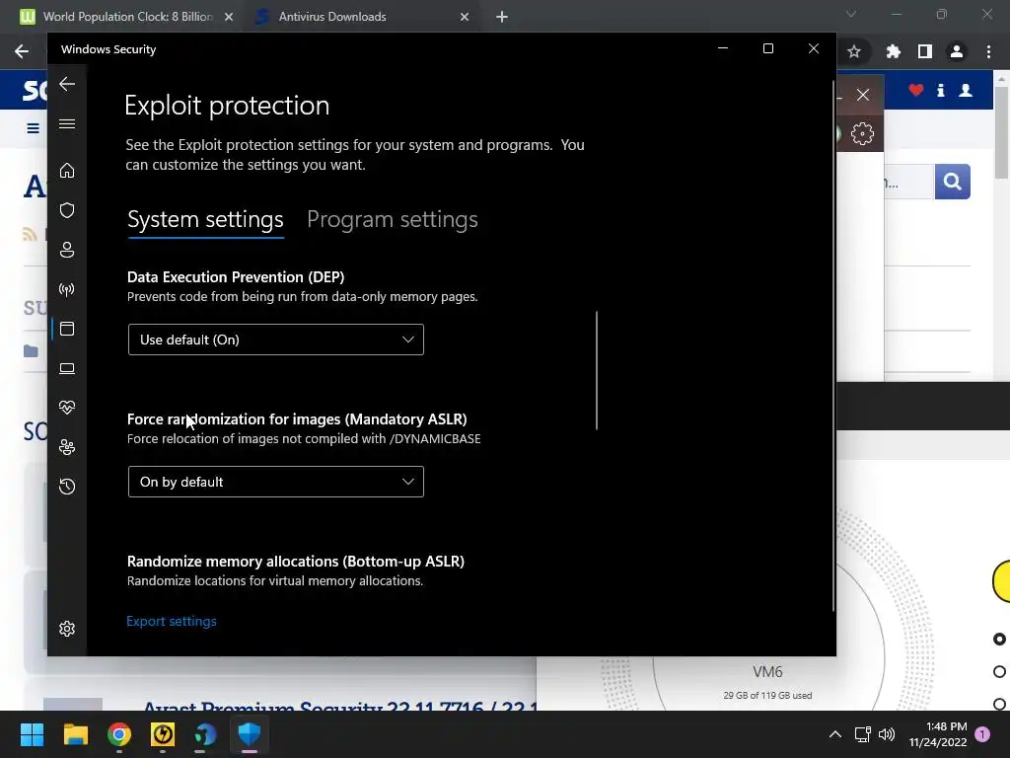Viewport: 1010px width, 758px height.
Task: Open Device security laptop icon
Action: click(67, 368)
